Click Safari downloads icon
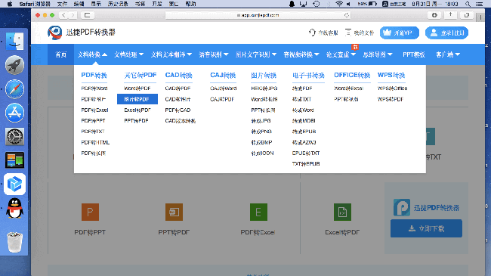The width and height of the screenshot is (491, 276). [x=434, y=15]
